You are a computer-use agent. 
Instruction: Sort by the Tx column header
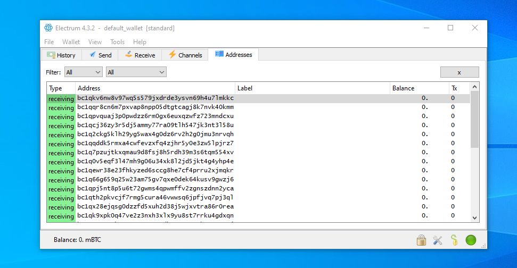click(x=459, y=88)
